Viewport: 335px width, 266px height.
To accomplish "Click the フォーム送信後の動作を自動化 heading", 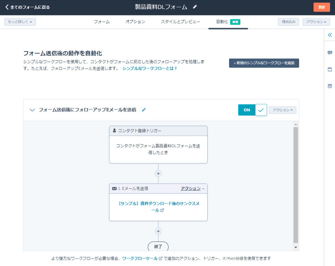I will click(x=63, y=53).
